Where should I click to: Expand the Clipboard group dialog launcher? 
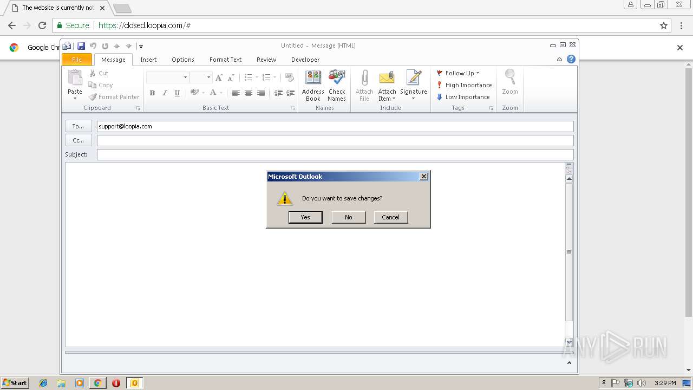139,108
